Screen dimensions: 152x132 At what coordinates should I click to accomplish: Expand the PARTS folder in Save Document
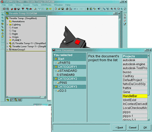click(x=56, y=63)
